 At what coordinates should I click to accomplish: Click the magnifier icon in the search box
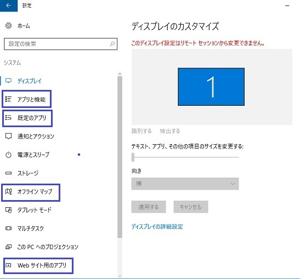point(112,44)
